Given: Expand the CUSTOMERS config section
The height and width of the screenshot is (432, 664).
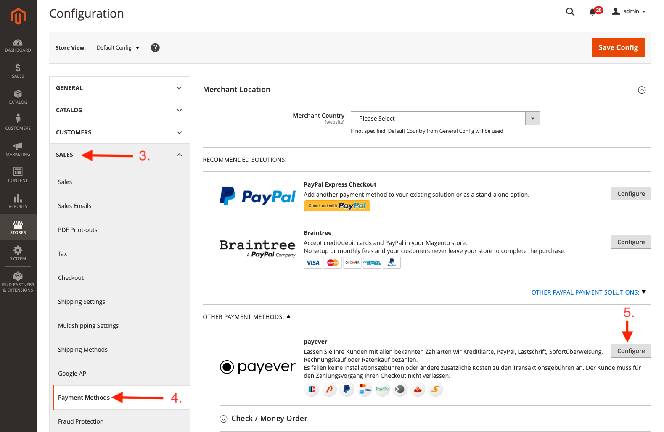Looking at the screenshot, I should pyautogui.click(x=120, y=132).
